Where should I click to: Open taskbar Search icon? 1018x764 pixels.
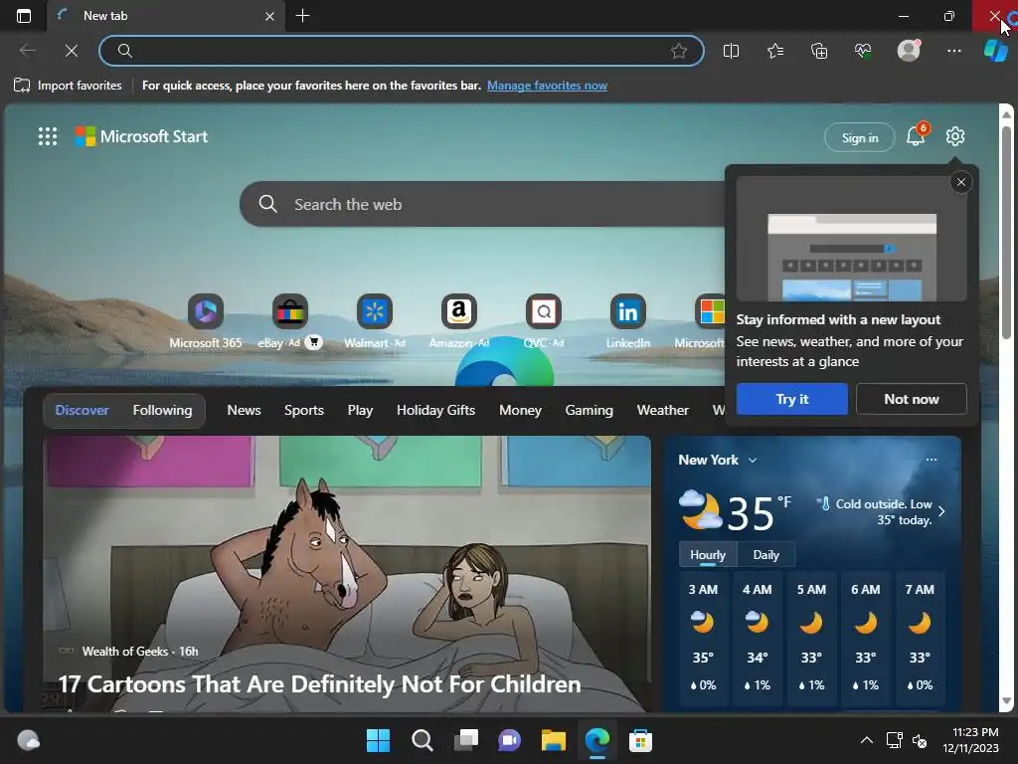tap(422, 740)
